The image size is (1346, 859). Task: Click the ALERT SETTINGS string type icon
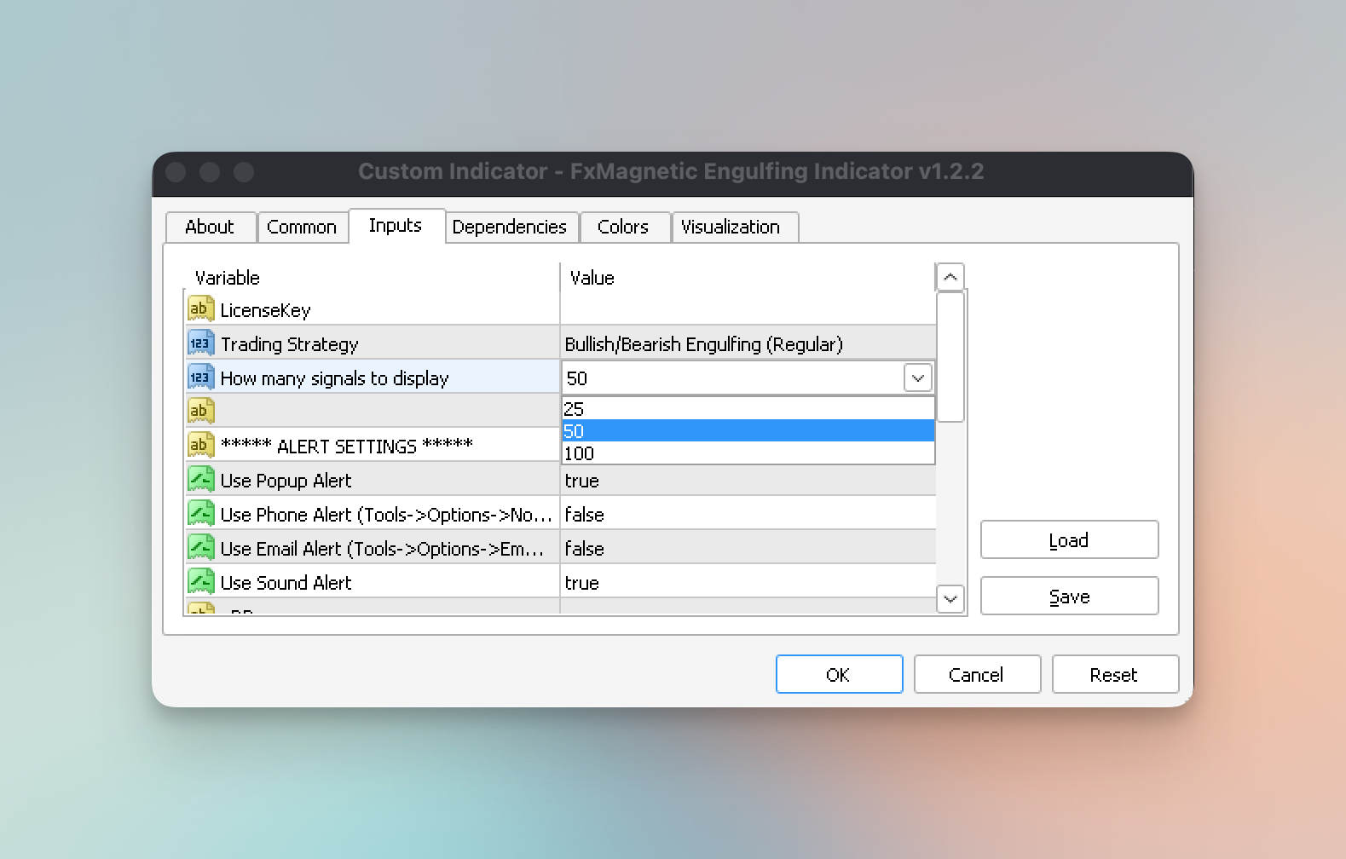click(x=200, y=446)
